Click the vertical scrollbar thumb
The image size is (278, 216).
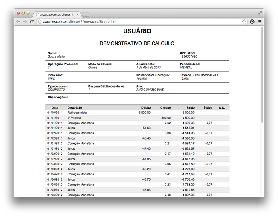262,75
